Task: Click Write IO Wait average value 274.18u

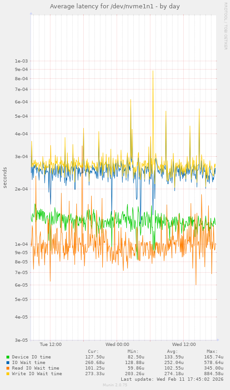Action: tap(174, 373)
